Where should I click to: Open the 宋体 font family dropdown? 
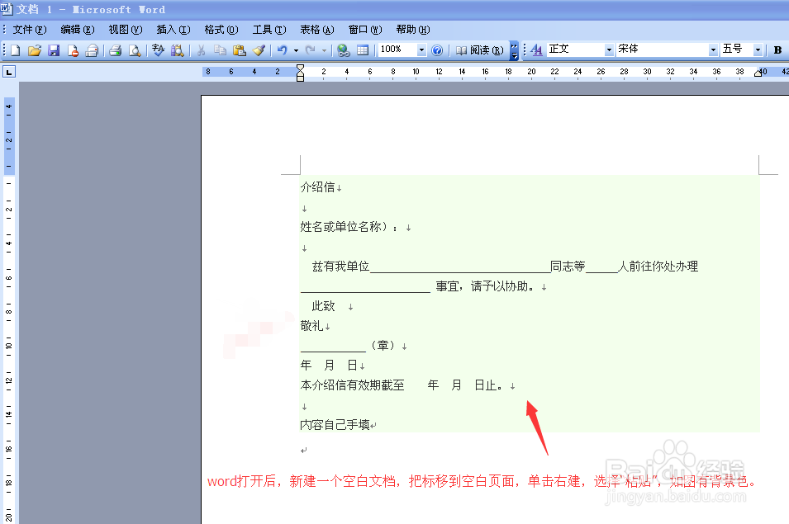pyautogui.click(x=714, y=50)
